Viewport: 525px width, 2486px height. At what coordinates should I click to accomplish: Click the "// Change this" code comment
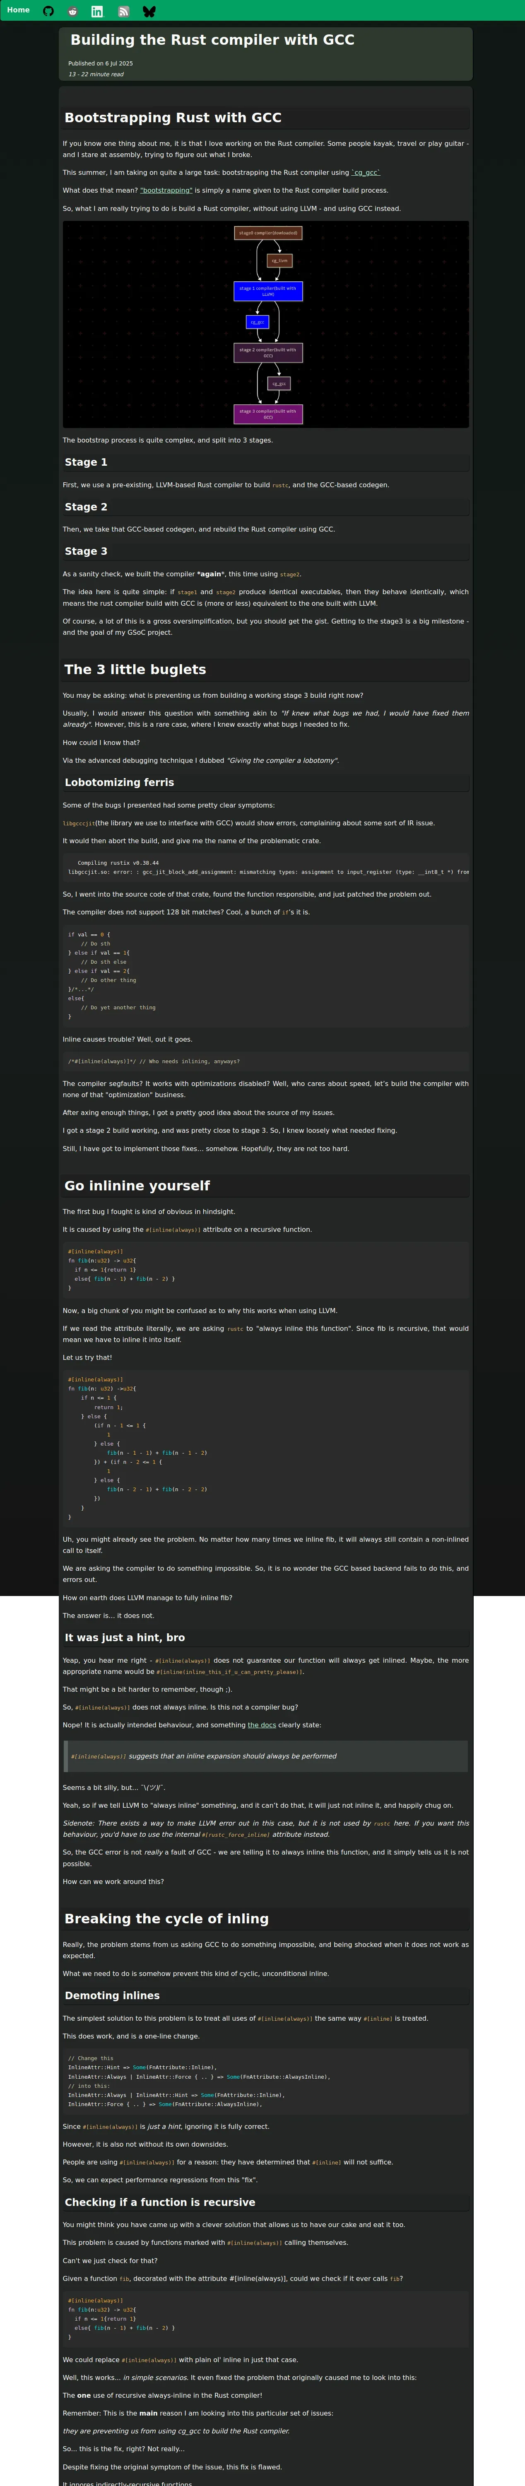[x=91, y=2058]
